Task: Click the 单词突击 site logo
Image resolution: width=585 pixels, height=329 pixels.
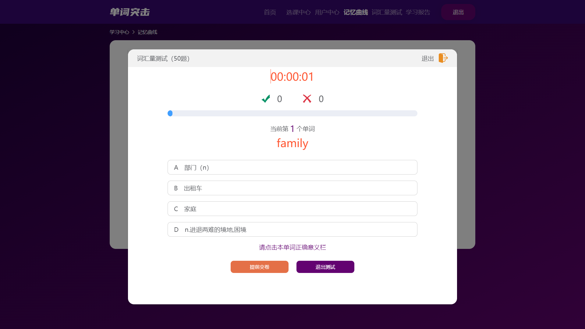Action: click(130, 12)
